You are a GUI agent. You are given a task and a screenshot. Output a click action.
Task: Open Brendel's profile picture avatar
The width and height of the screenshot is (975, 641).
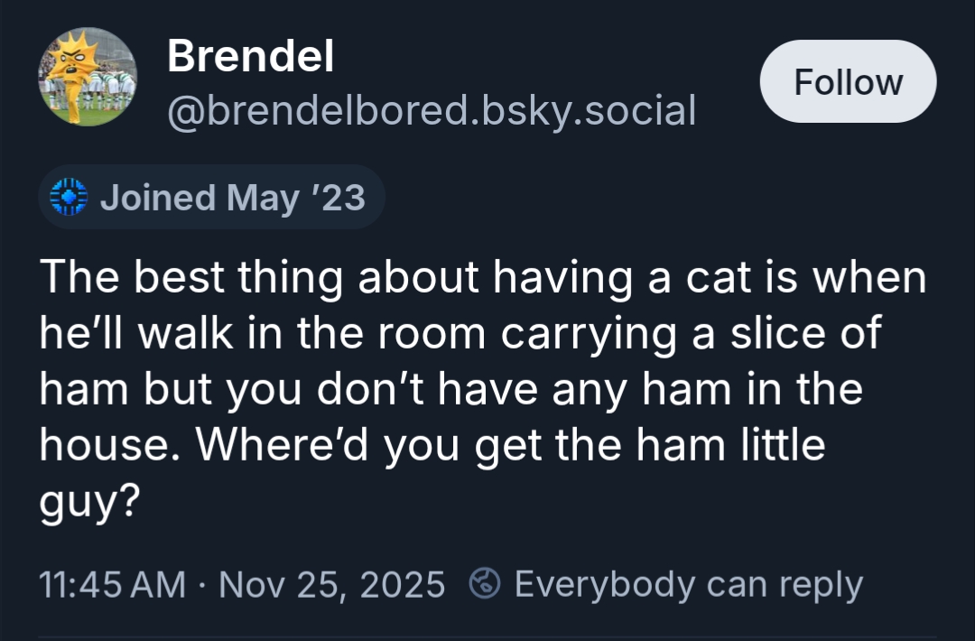[87, 77]
